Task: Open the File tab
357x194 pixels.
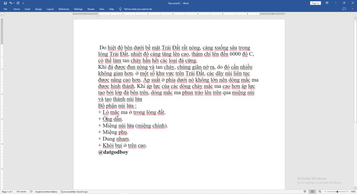Action: click(x=6, y=9)
